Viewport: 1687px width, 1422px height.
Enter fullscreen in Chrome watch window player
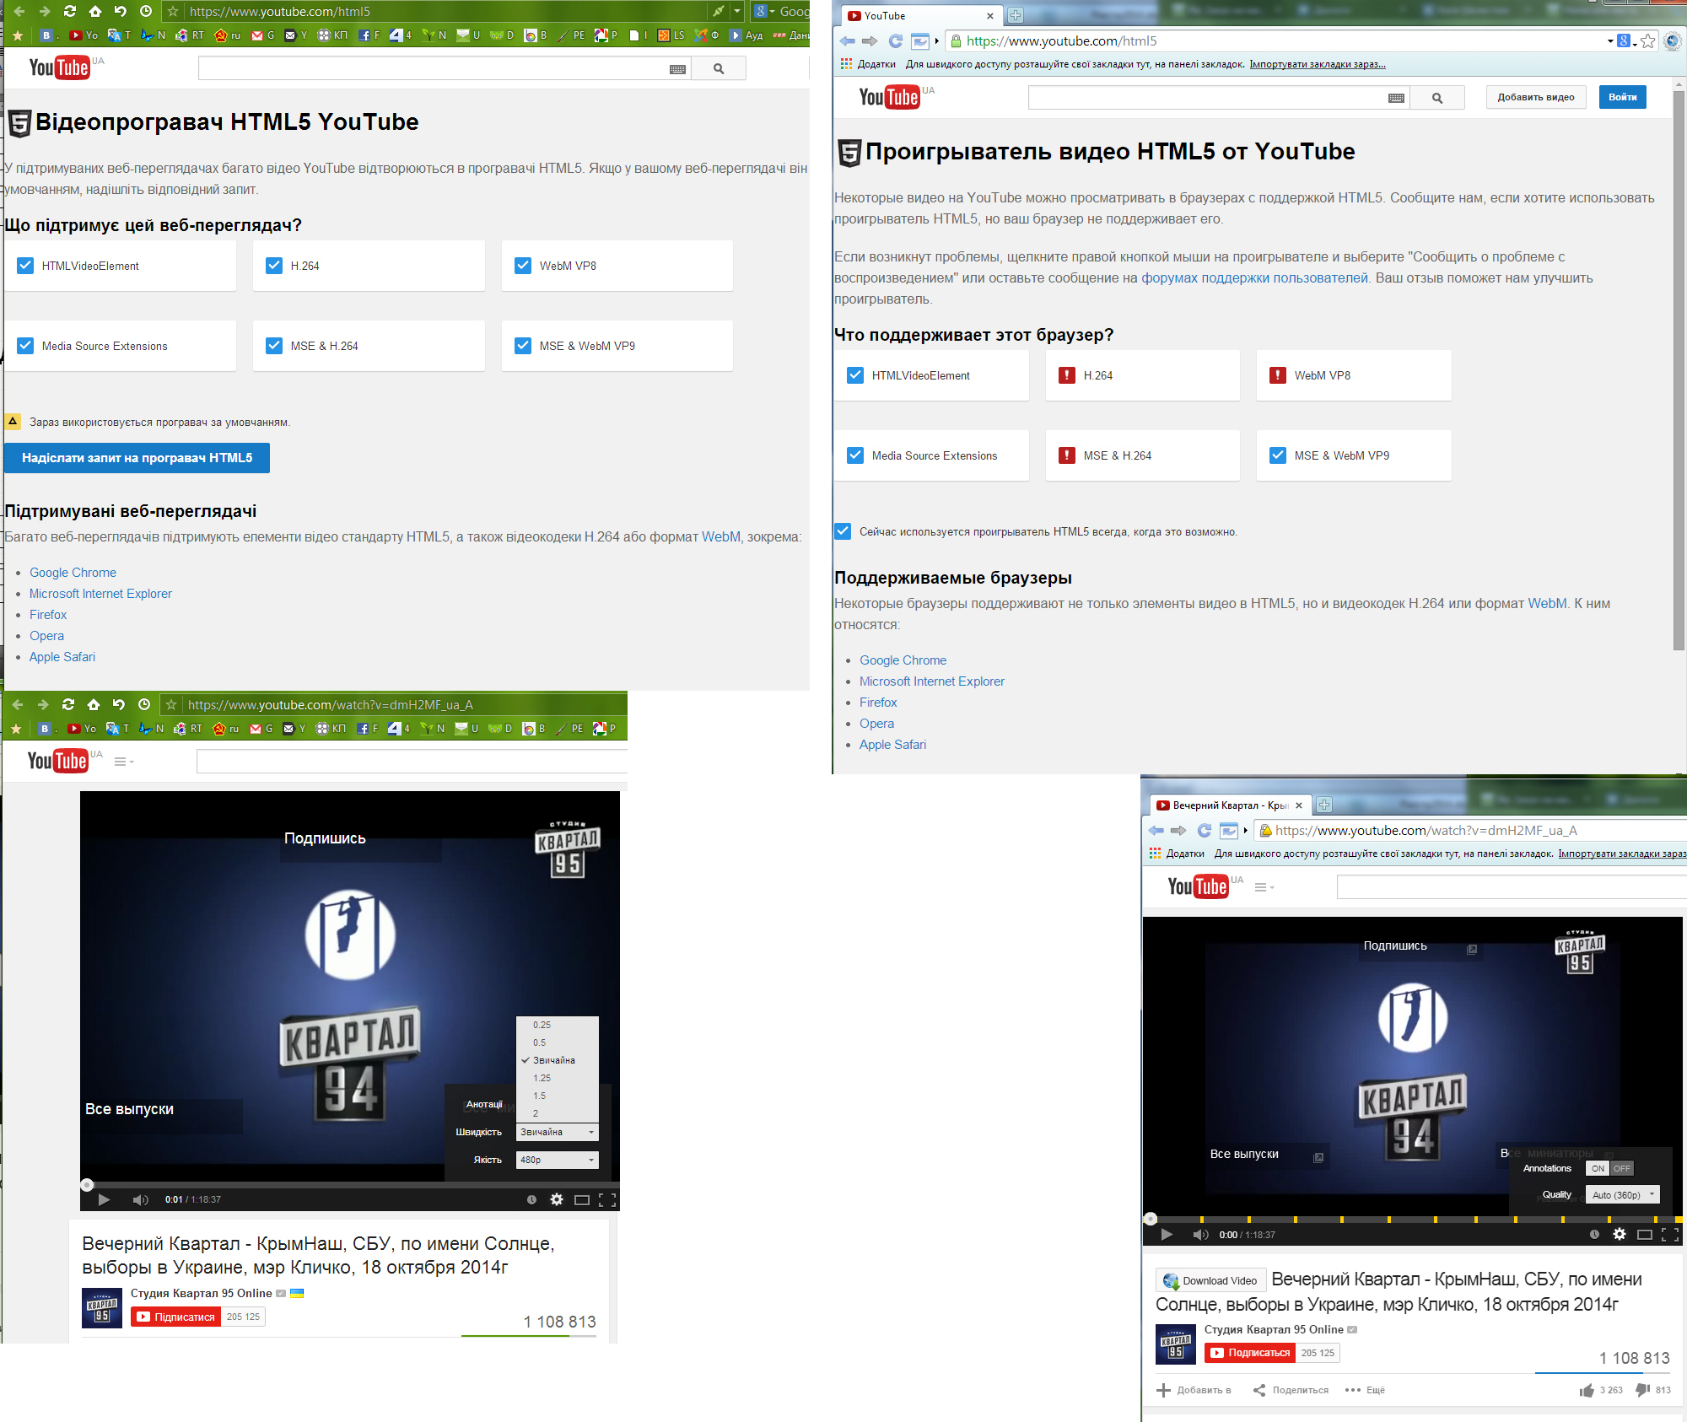(1670, 1234)
